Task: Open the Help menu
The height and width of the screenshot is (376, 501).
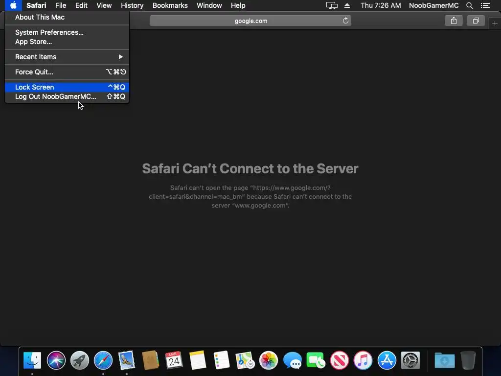Action: click(x=238, y=5)
